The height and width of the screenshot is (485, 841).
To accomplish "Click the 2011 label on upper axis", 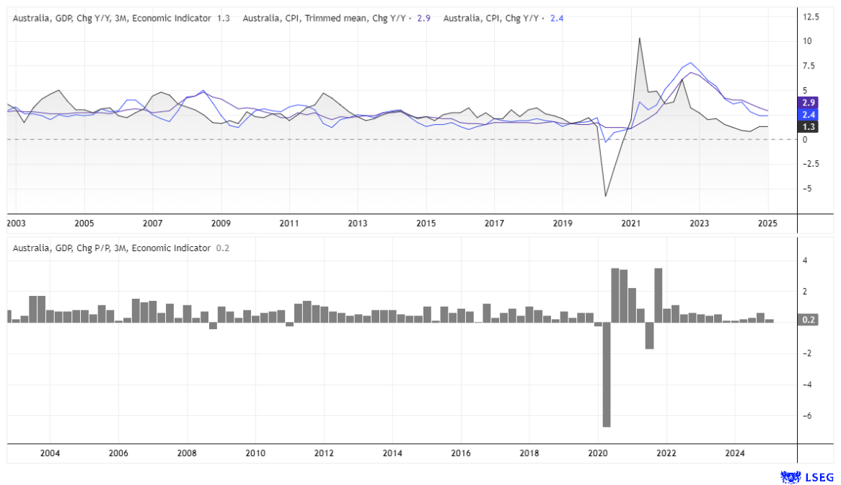I will pos(289,224).
